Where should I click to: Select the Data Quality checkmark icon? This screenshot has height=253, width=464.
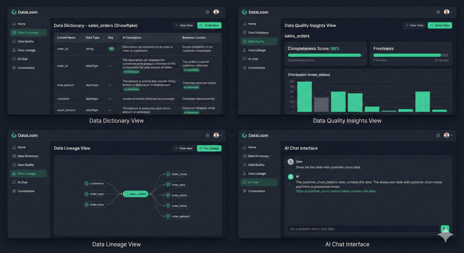(x=244, y=41)
